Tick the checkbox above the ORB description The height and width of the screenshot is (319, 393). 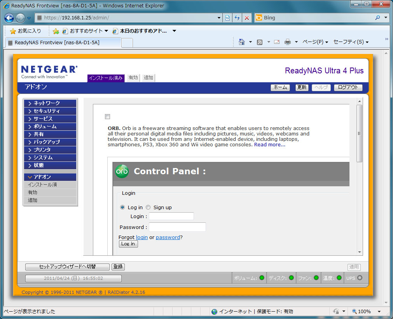[x=108, y=117]
